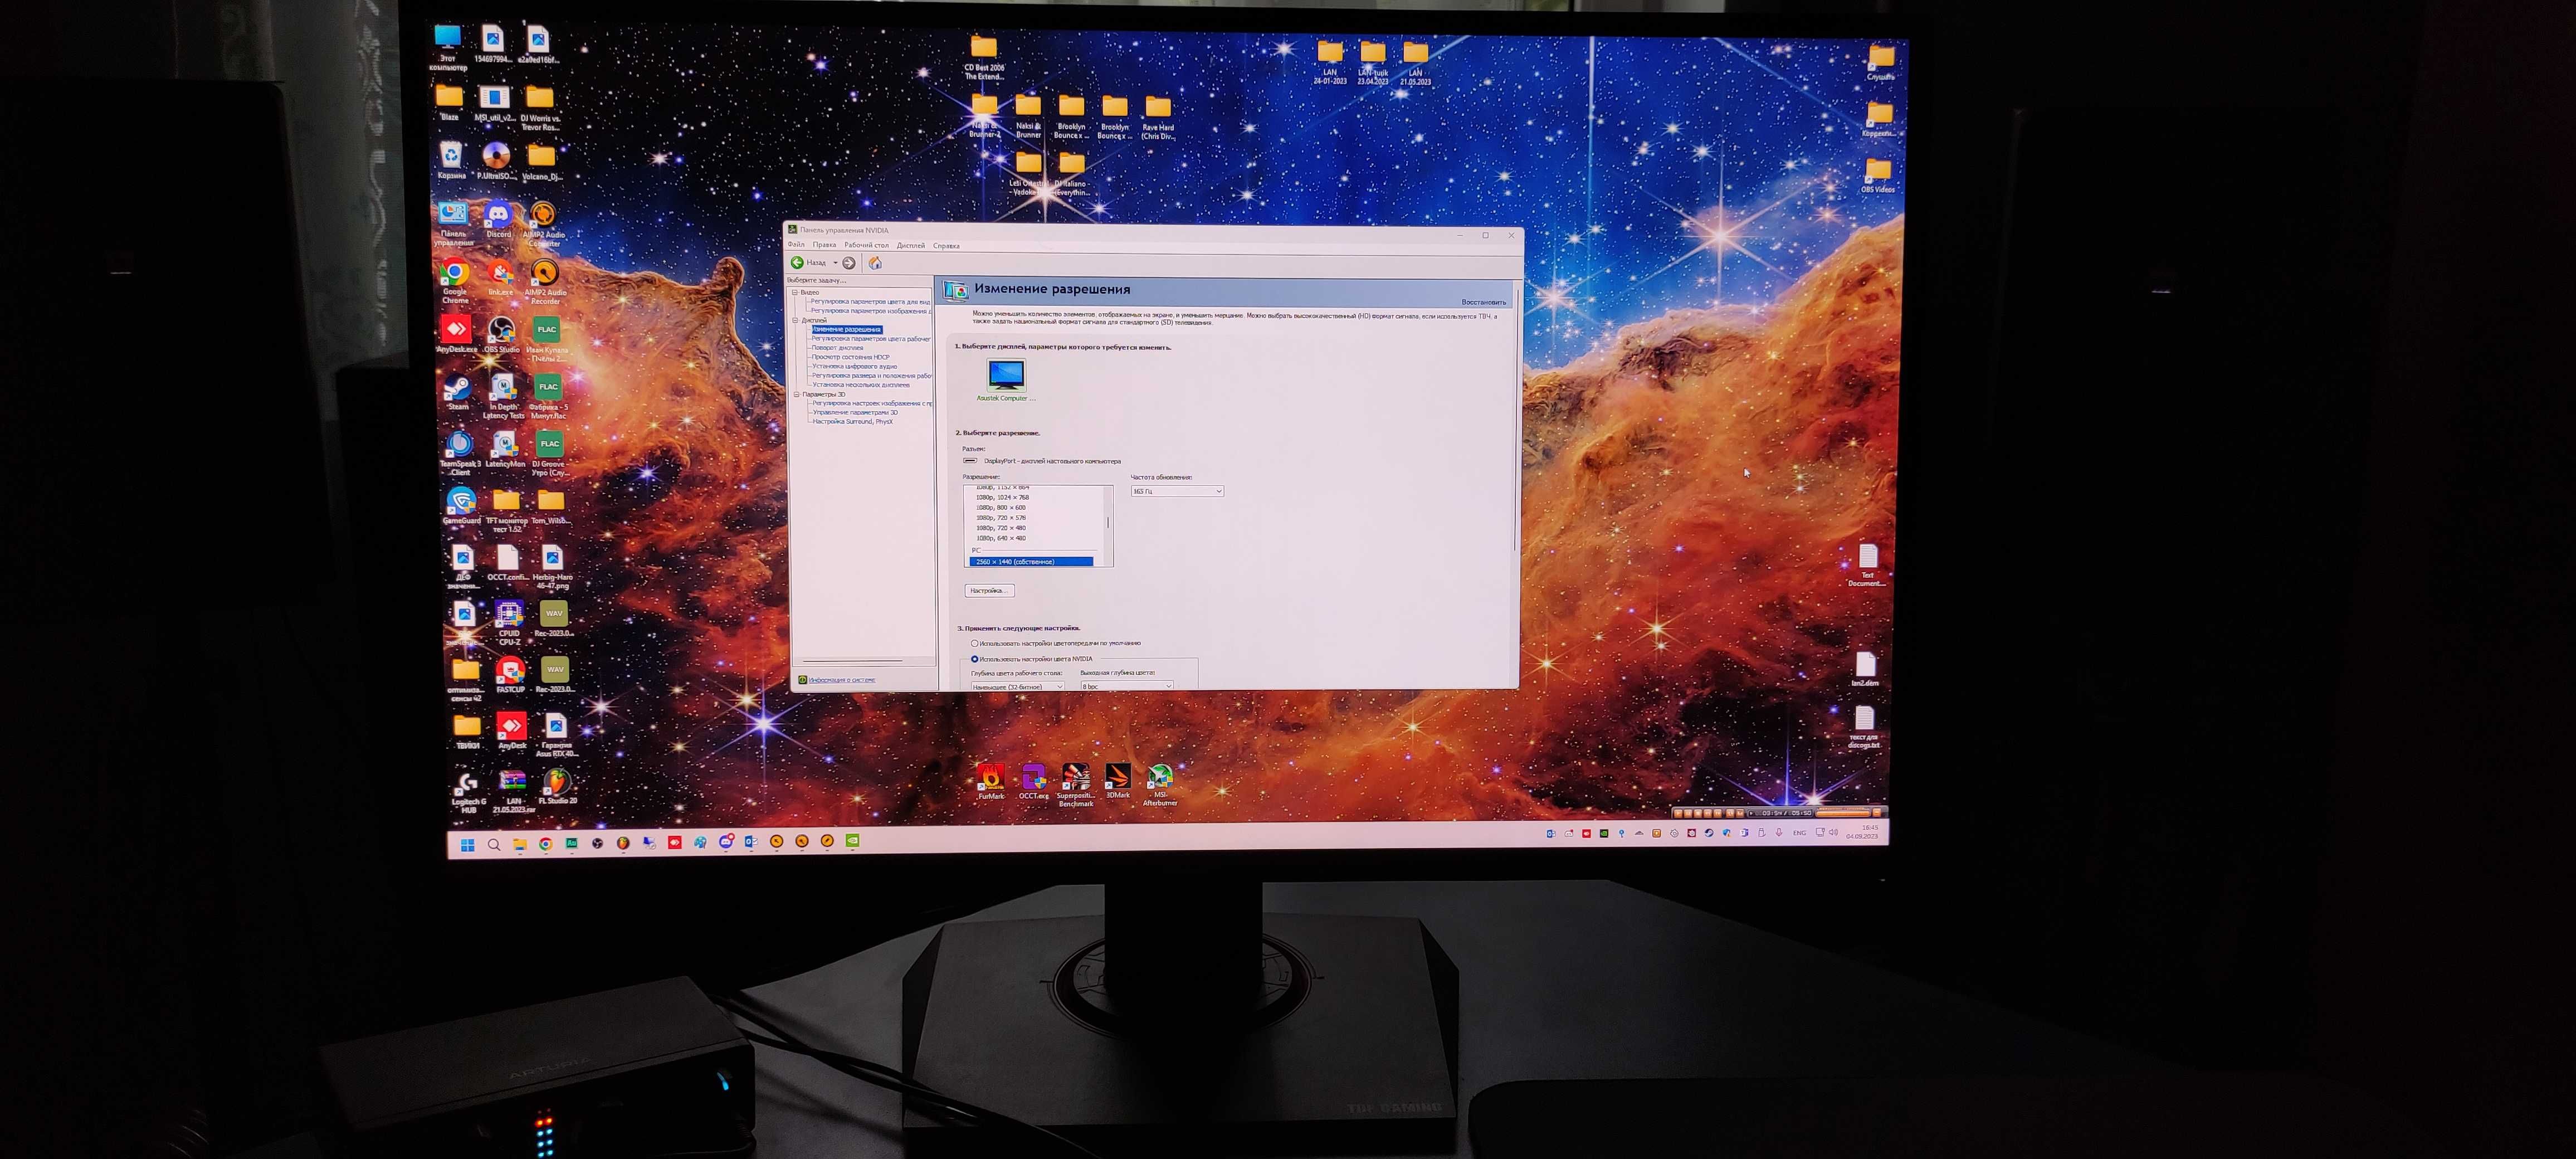Viewport: 2576px width, 1159px height.
Task: Open the taskbar Search icon
Action: [494, 845]
